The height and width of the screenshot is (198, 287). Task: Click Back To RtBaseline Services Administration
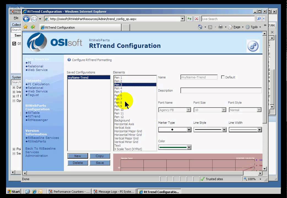tap(40, 152)
